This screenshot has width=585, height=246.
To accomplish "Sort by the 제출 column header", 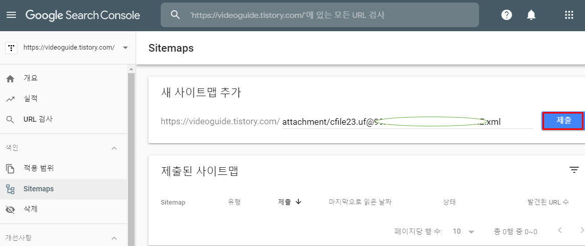I will click(x=285, y=202).
